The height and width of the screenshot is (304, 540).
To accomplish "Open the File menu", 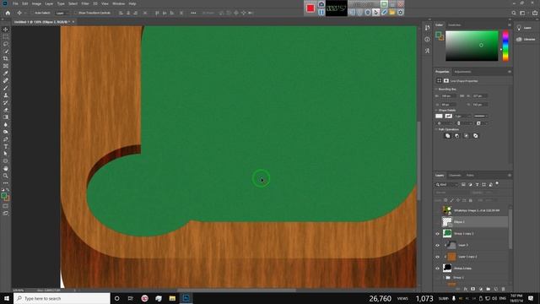I will click(15, 3).
